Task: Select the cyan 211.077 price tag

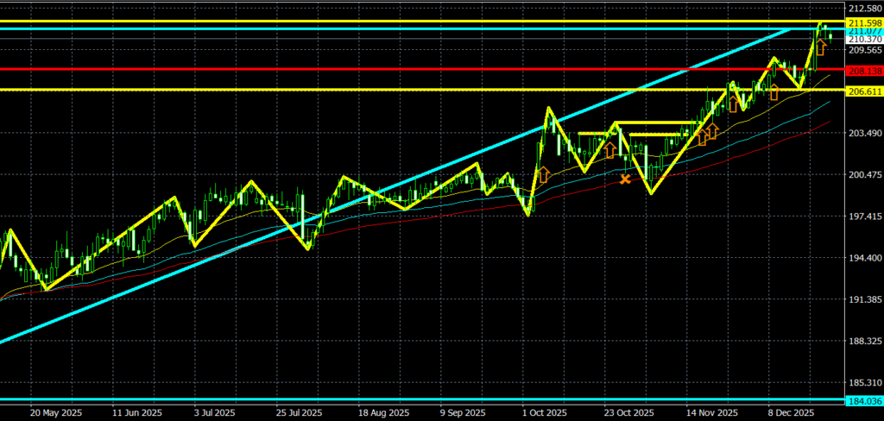Action: tap(864, 31)
